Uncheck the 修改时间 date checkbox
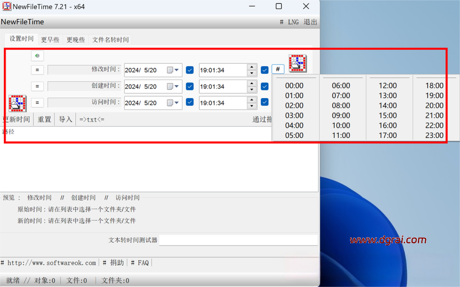The width and height of the screenshot is (460, 287). point(190,70)
